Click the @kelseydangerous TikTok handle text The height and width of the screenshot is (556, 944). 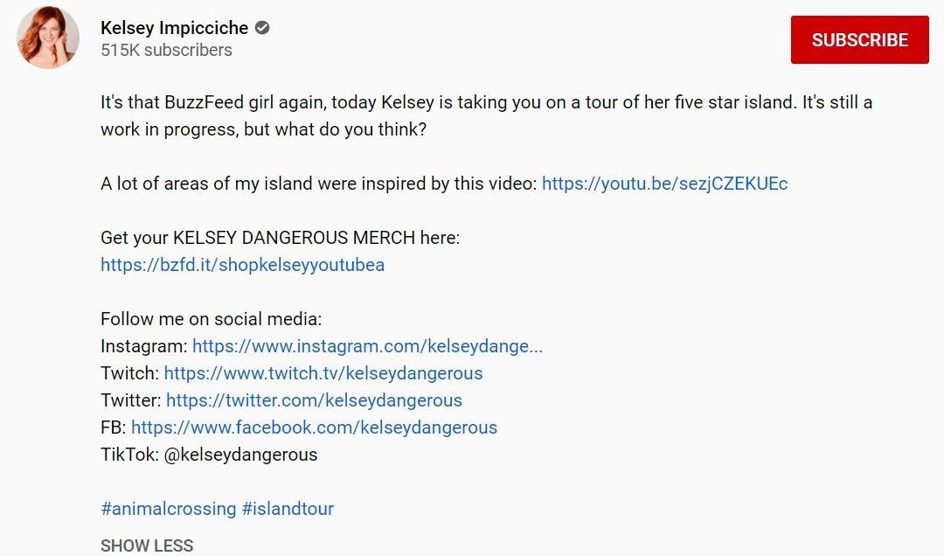tap(239, 455)
